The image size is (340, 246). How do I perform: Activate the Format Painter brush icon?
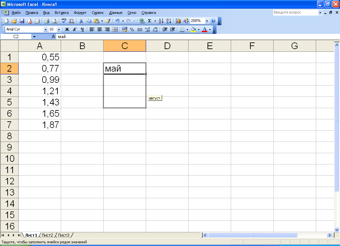pyautogui.click(x=108, y=21)
